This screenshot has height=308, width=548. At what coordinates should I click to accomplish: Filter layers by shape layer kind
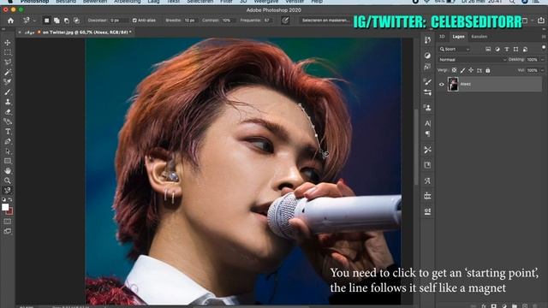[x=515, y=50]
